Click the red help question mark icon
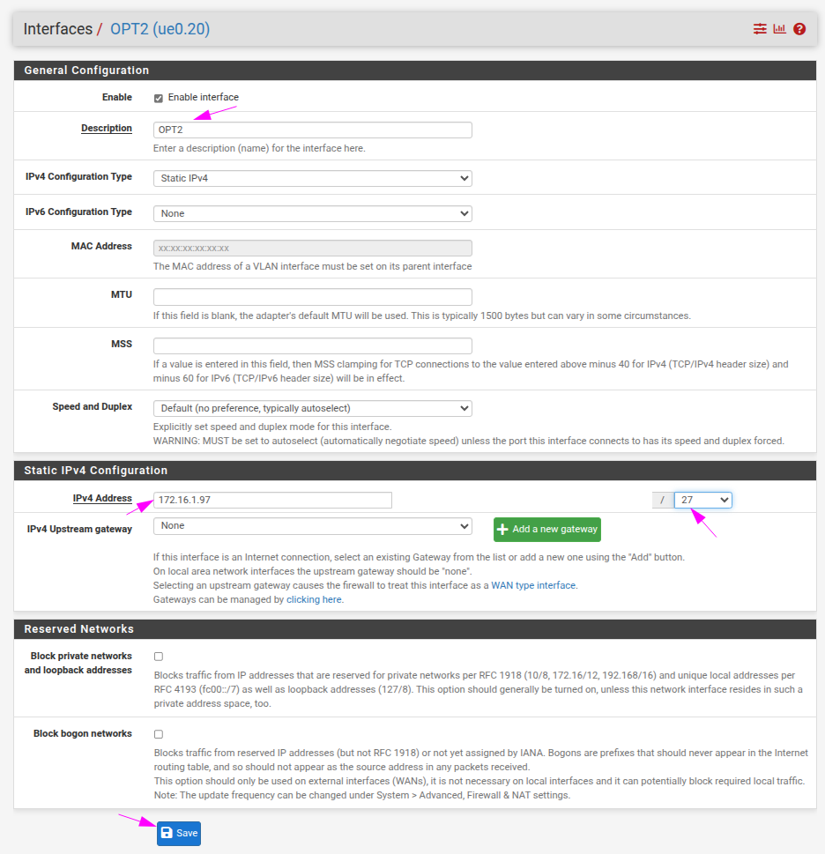The width and height of the screenshot is (825, 854). click(799, 29)
